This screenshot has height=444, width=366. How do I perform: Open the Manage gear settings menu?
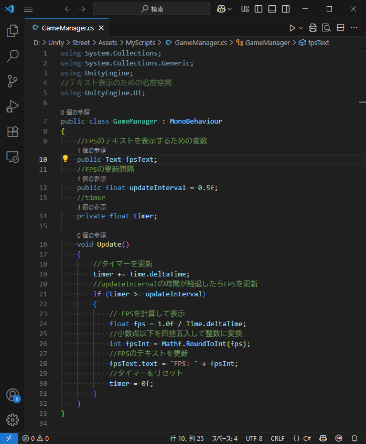click(13, 420)
